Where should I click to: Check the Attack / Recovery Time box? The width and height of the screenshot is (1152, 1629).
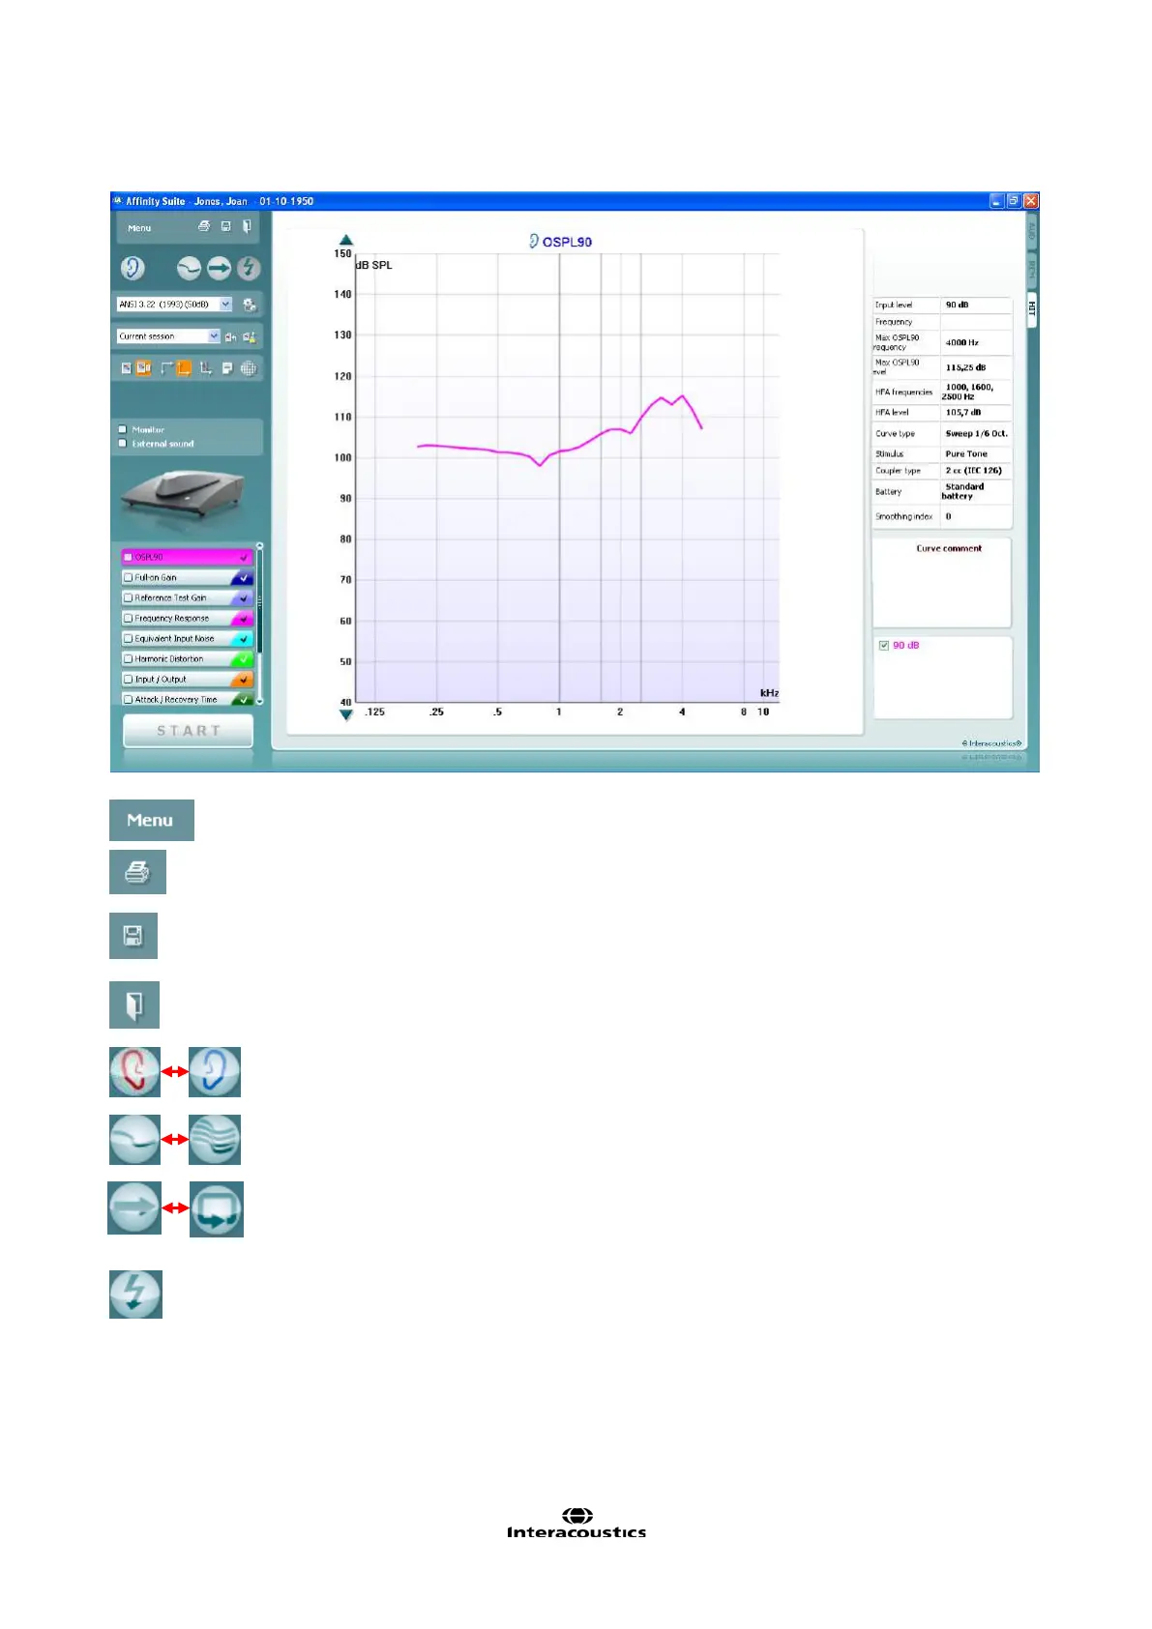pos(128,699)
